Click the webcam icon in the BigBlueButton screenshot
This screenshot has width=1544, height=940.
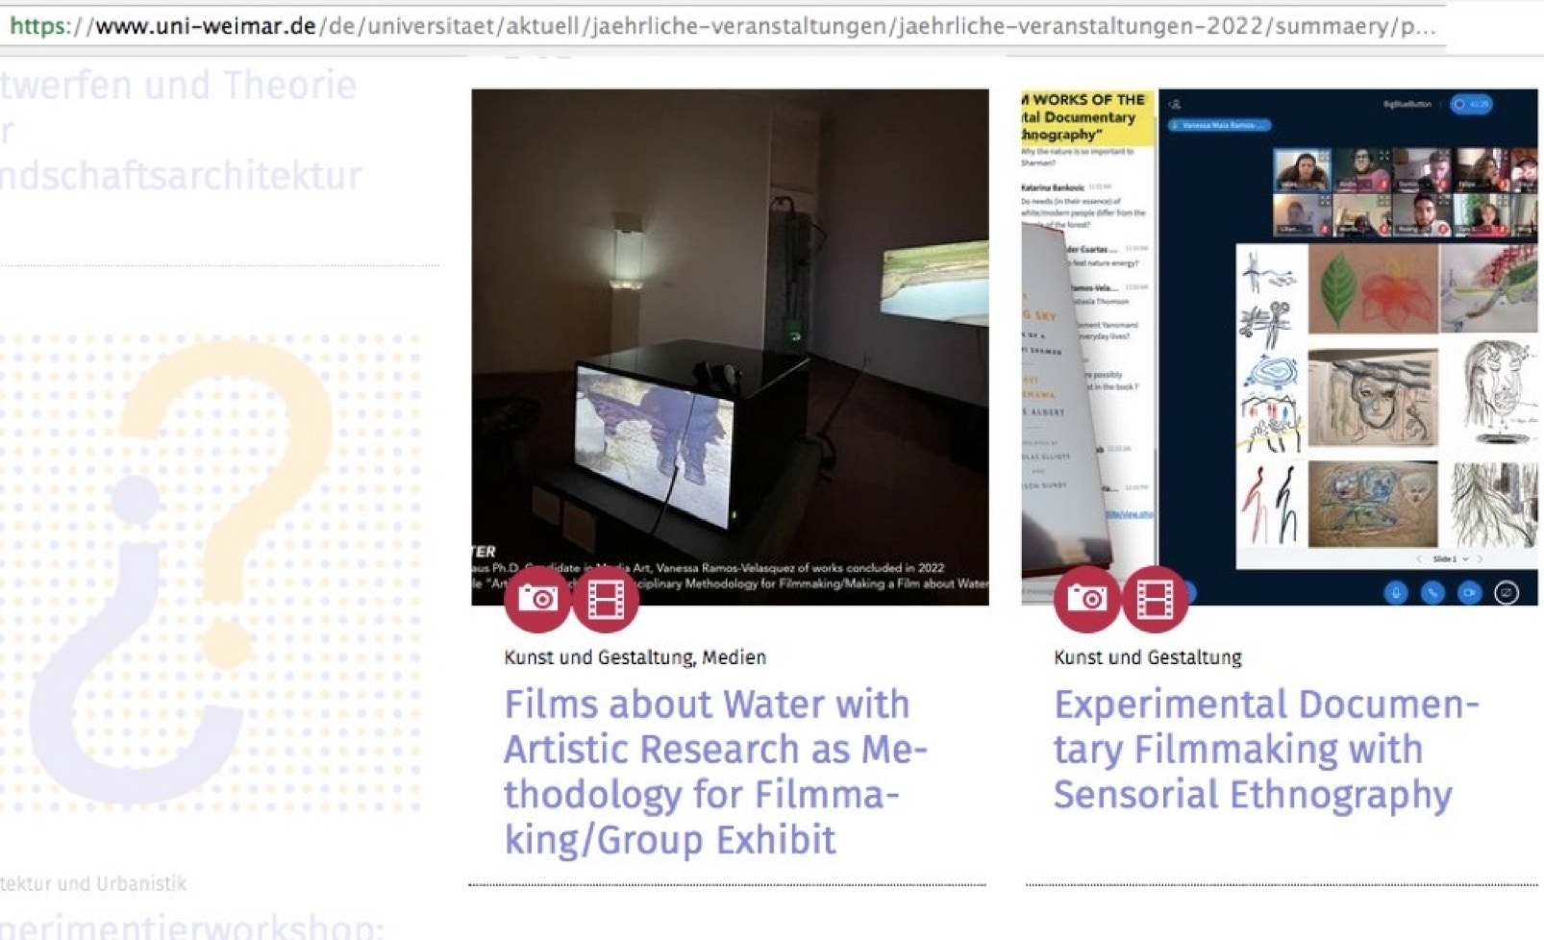pos(1469,593)
